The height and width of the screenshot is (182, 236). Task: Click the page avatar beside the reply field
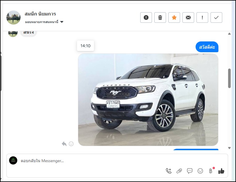(13, 160)
